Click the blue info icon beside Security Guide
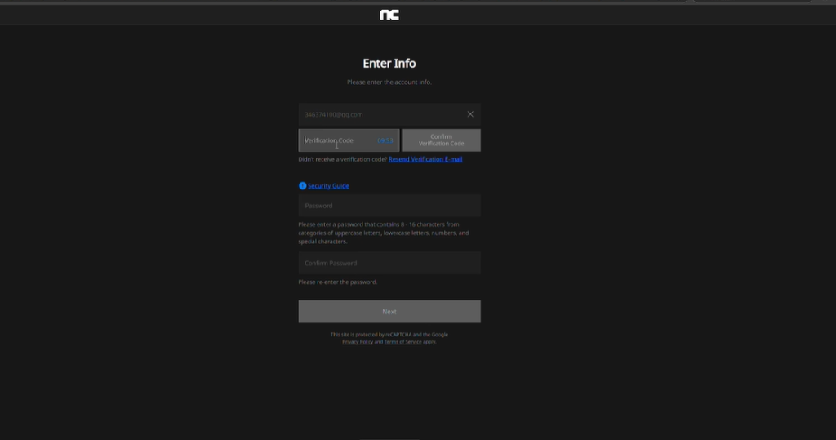Screen dimensions: 836x440 (x=302, y=186)
